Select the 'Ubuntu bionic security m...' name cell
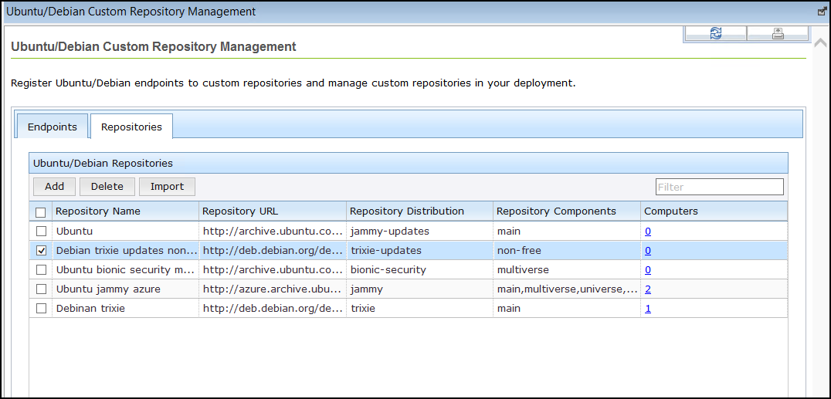 126,269
